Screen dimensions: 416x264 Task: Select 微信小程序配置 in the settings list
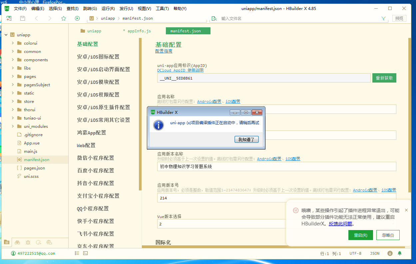click(x=96, y=158)
